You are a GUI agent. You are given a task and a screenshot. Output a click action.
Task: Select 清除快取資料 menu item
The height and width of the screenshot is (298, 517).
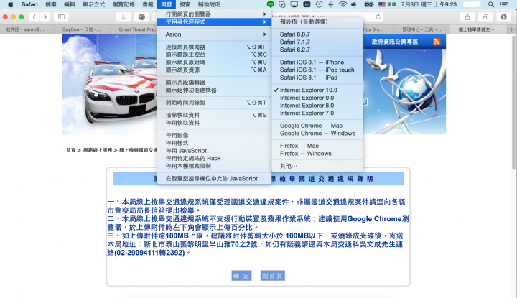point(214,115)
